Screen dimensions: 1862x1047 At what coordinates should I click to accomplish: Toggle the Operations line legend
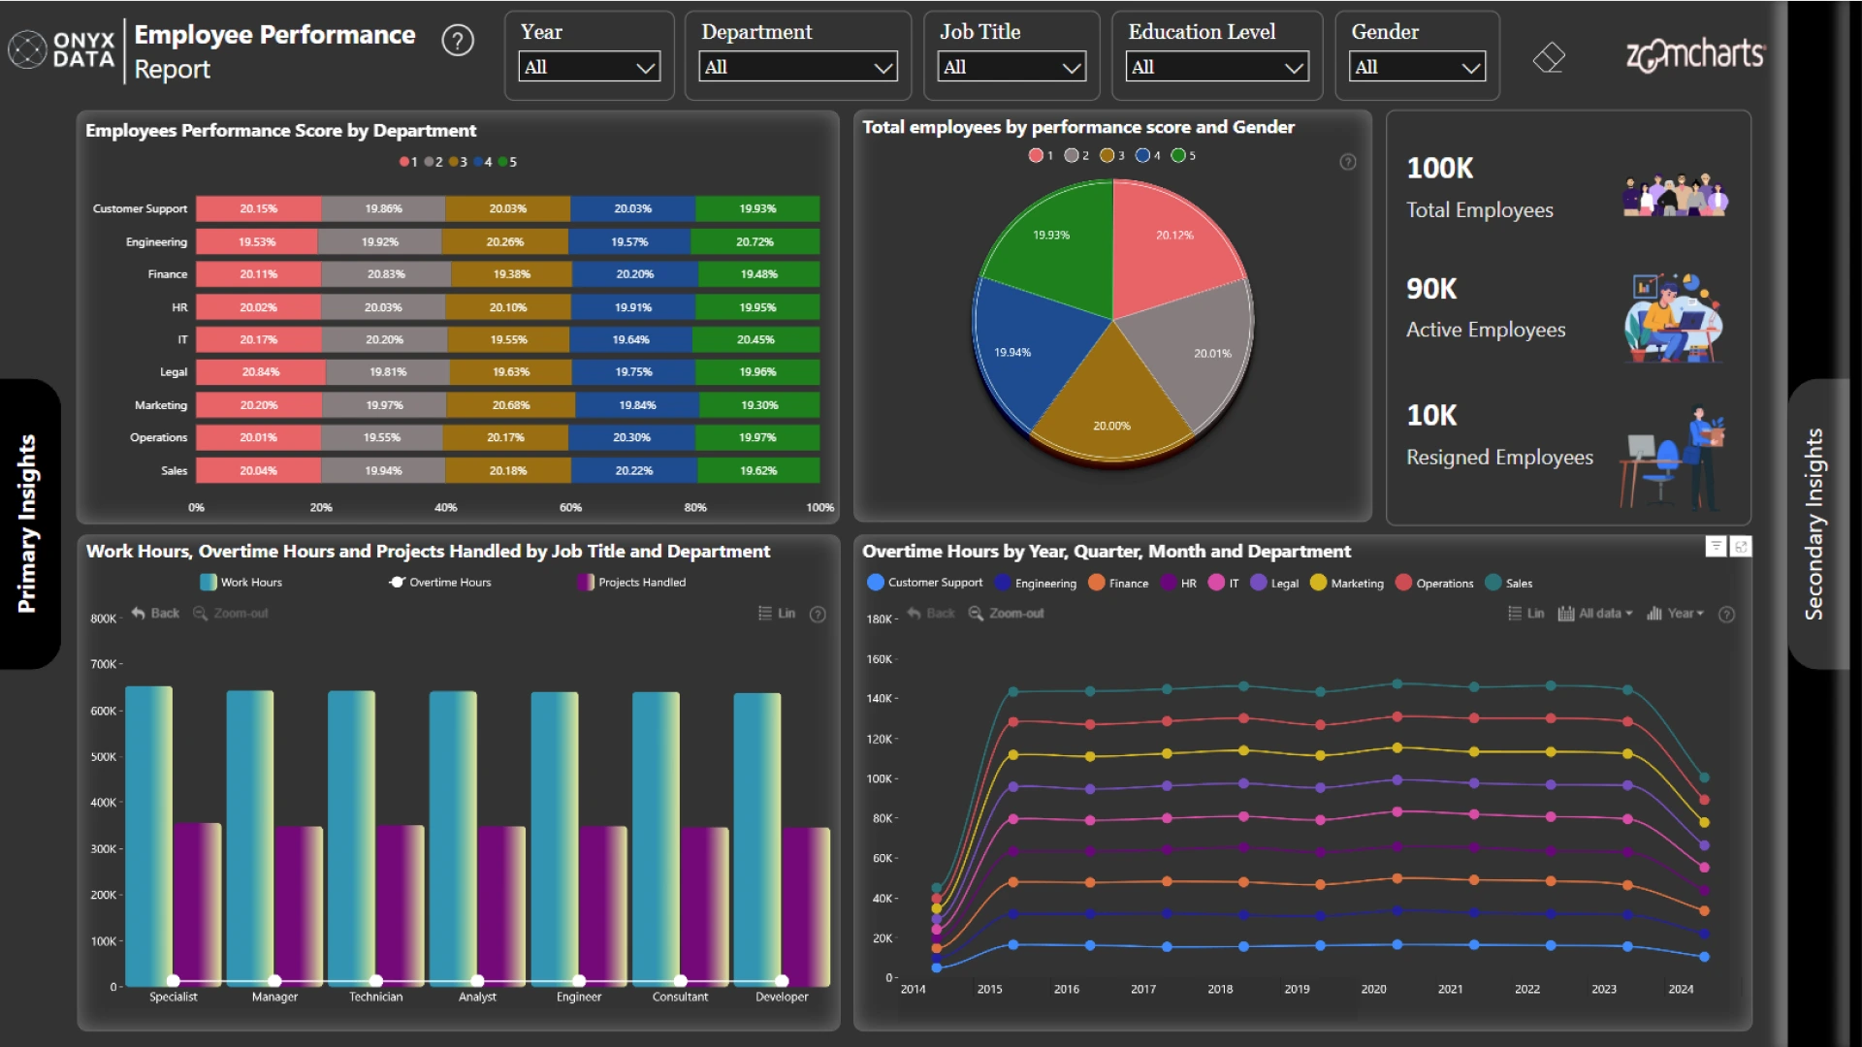click(1433, 583)
